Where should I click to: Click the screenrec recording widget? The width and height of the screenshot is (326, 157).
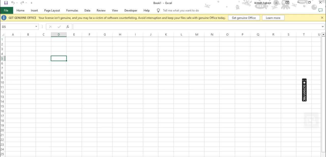click(x=304, y=90)
